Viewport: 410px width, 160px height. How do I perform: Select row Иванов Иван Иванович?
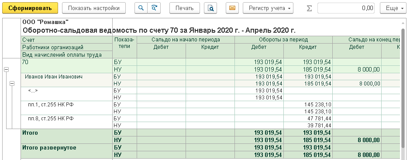pyautogui.click(x=67, y=80)
